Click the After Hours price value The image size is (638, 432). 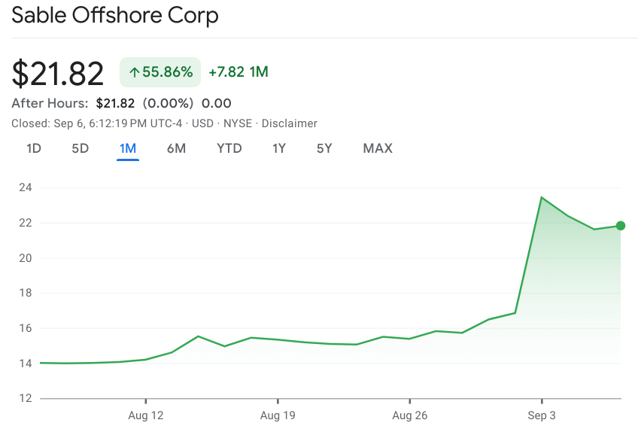click(115, 103)
